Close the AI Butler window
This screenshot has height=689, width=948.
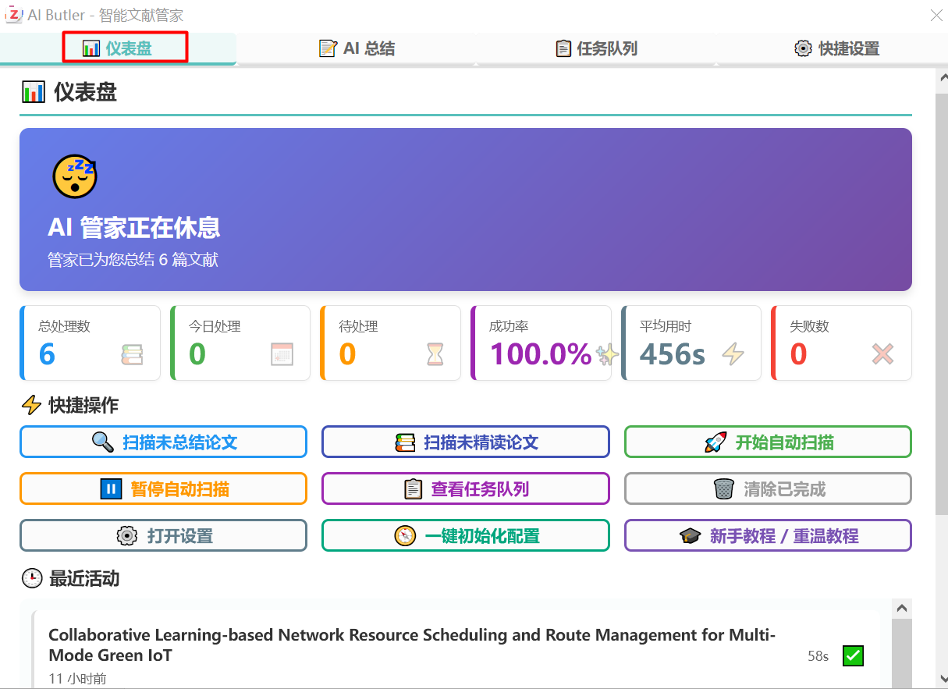click(x=936, y=15)
